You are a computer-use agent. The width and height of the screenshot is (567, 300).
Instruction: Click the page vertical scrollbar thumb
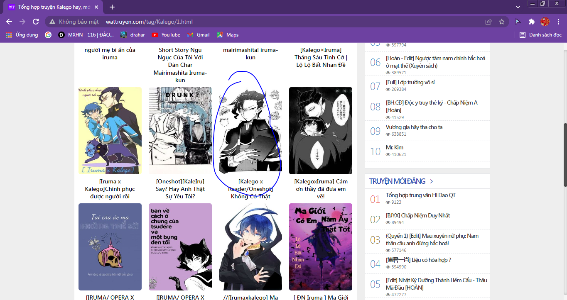[x=565, y=155]
